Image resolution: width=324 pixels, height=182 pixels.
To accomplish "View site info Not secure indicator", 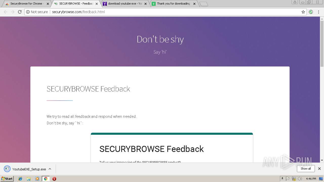I will 37,12.
